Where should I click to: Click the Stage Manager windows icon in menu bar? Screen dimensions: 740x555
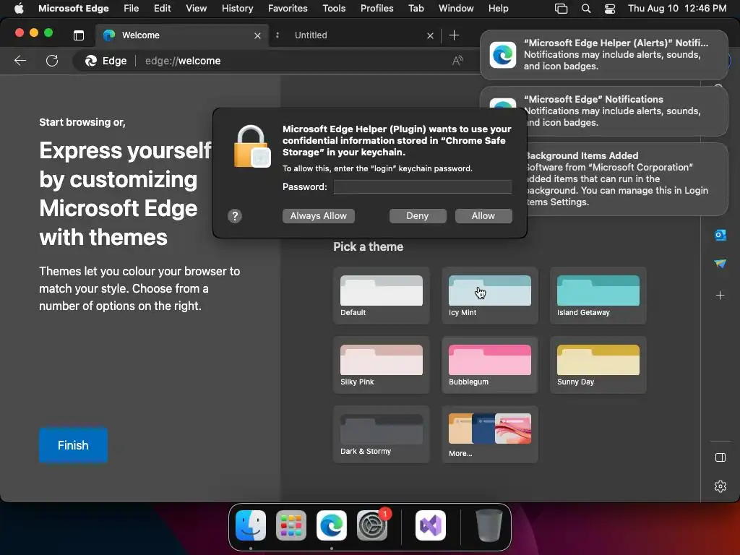[561, 9]
